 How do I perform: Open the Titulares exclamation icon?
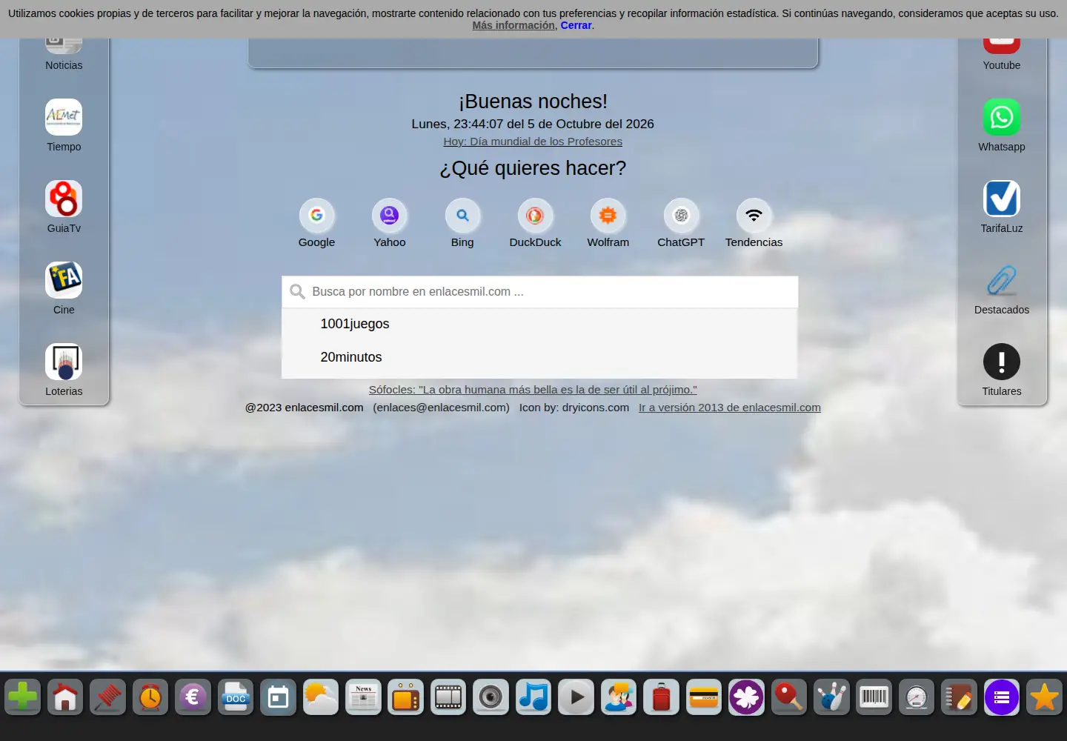tap(1001, 362)
